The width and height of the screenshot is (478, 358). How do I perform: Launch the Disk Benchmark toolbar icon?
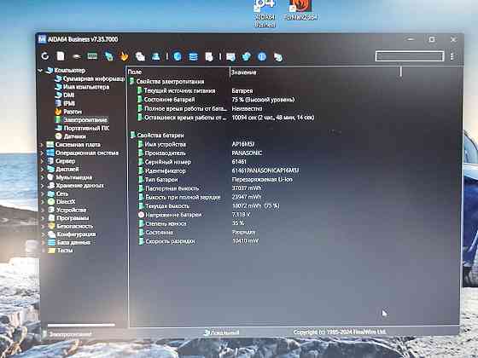click(77, 56)
